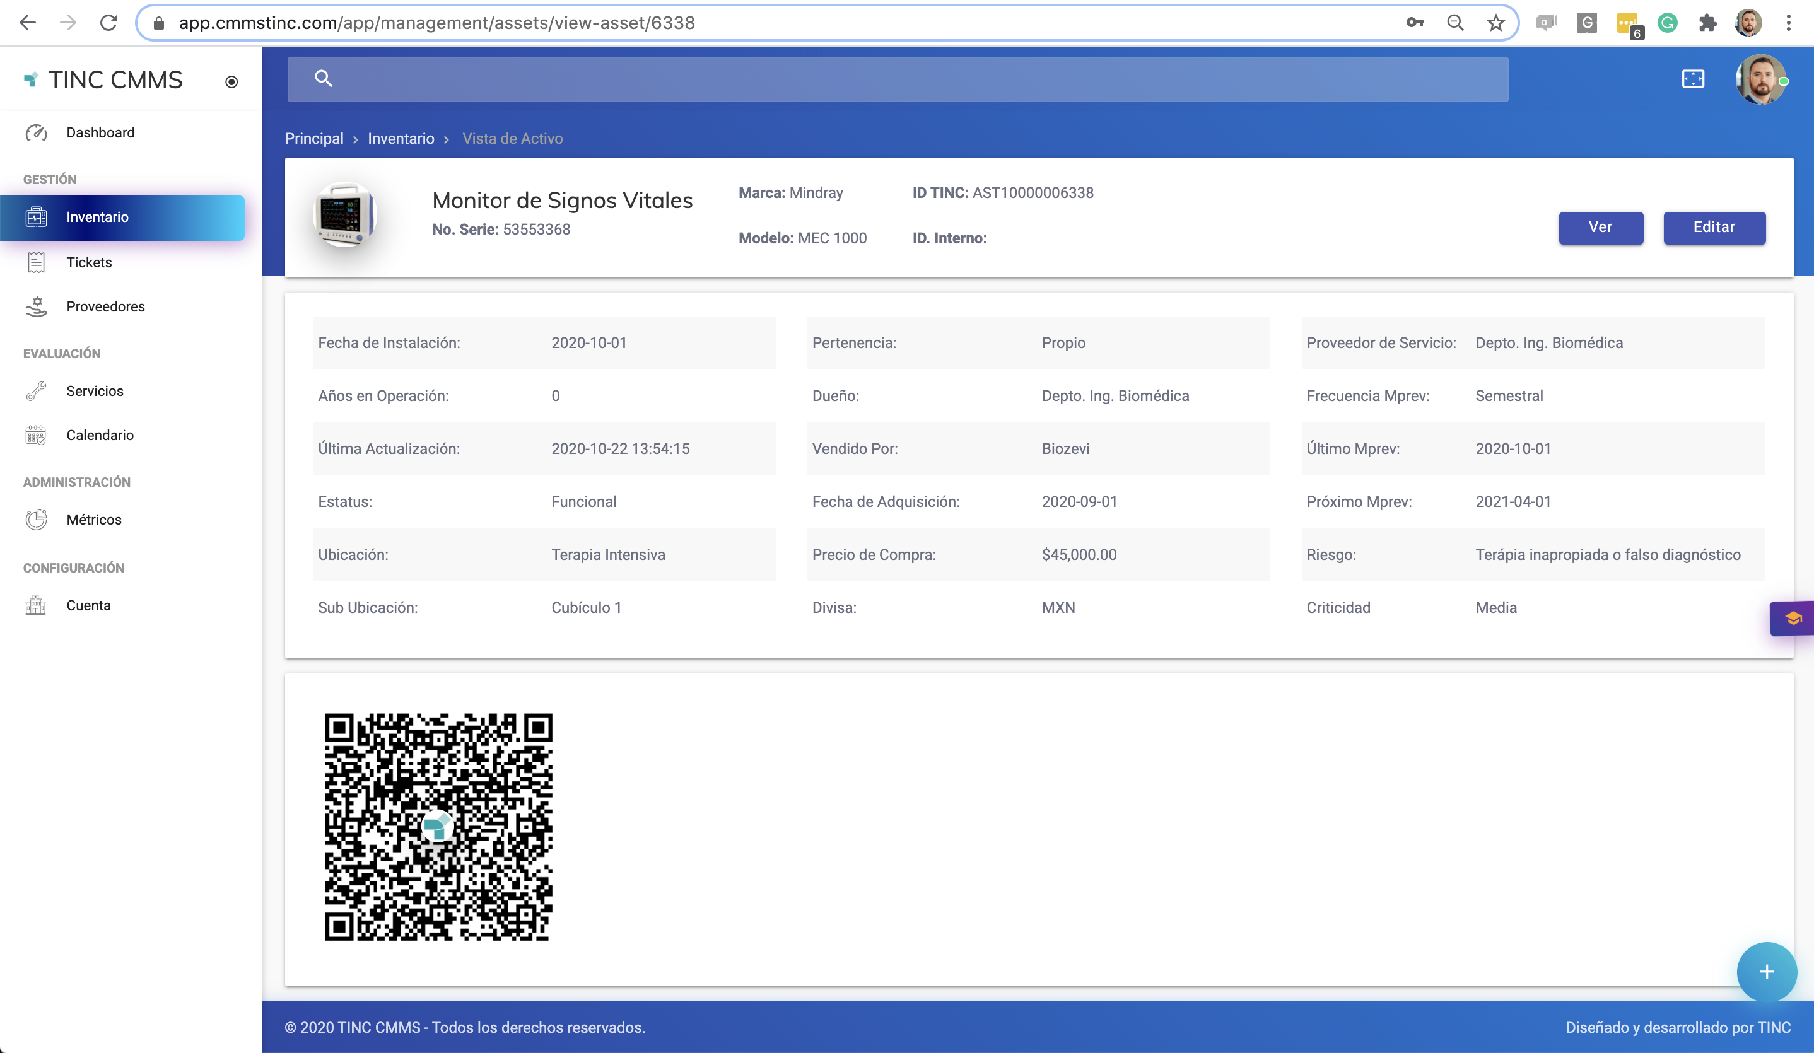
Task: Go to Inventario breadcrumb
Action: click(401, 138)
